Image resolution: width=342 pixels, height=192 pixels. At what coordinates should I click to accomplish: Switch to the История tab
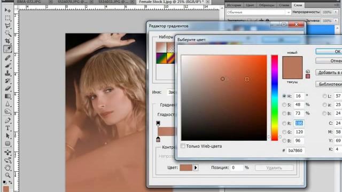234,5
